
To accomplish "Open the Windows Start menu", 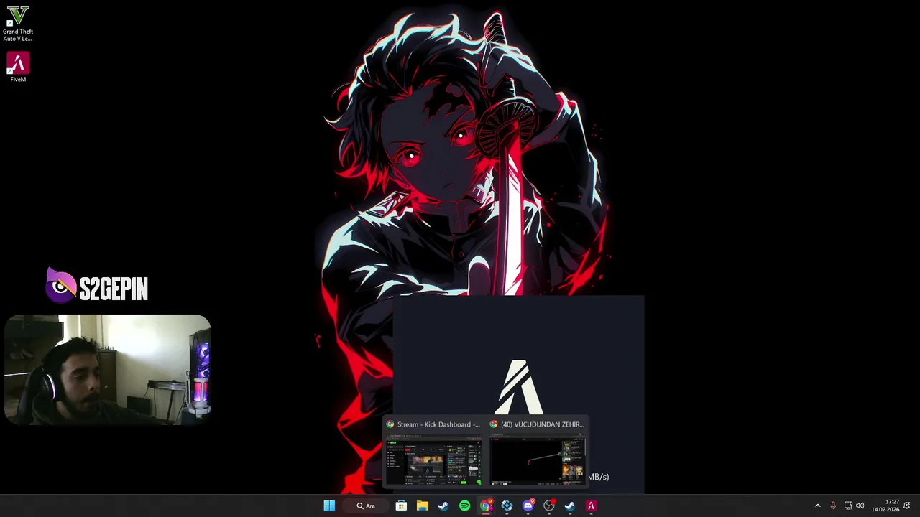I will pyautogui.click(x=329, y=506).
